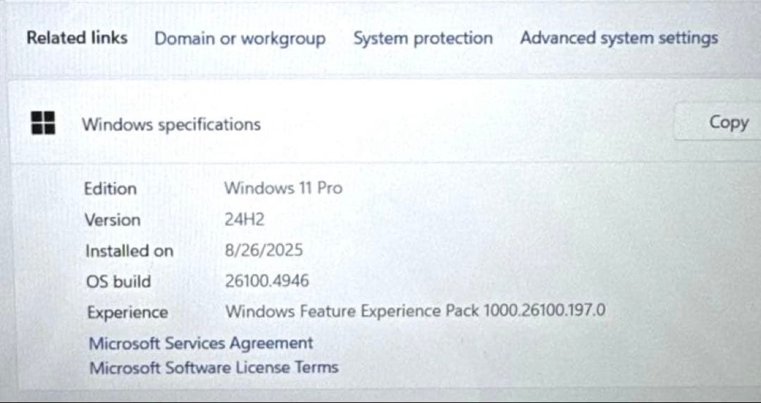
Task: Click the OS build field label
Action: click(118, 282)
